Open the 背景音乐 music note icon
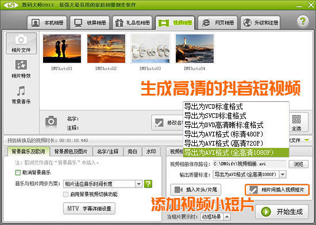Screen dimensions: 316x225 point(21,91)
